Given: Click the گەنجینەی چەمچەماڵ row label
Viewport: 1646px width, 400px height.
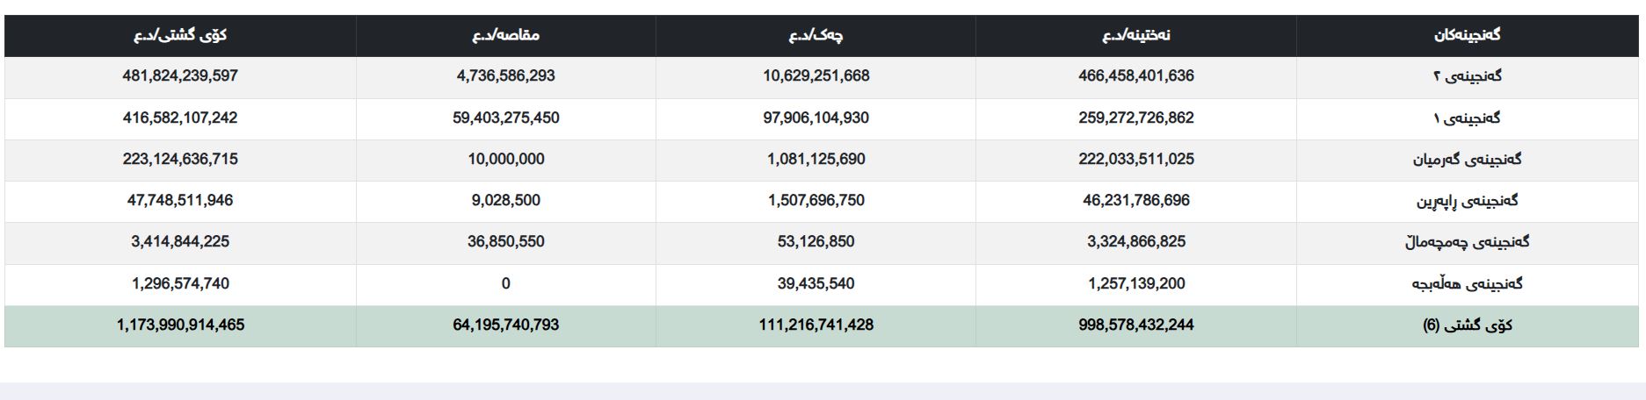Looking at the screenshot, I should [x=1467, y=242].
